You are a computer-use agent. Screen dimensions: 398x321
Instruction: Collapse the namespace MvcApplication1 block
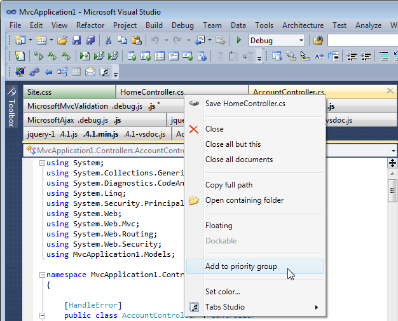42,275
